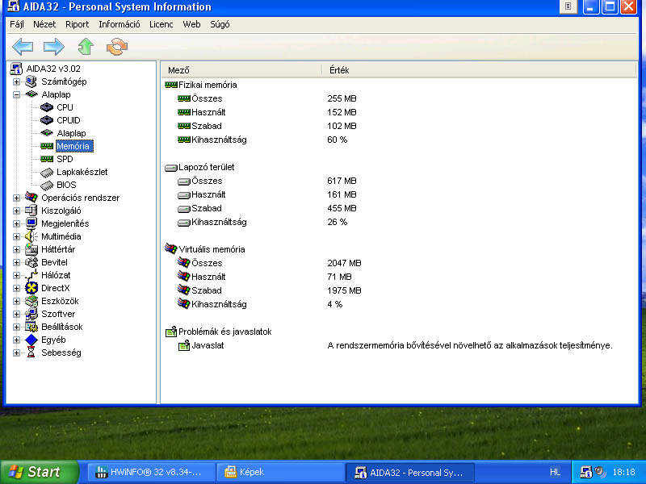This screenshot has height=484, width=646.
Task: Click the Problémák és javaslatok header
Action: [224, 332]
